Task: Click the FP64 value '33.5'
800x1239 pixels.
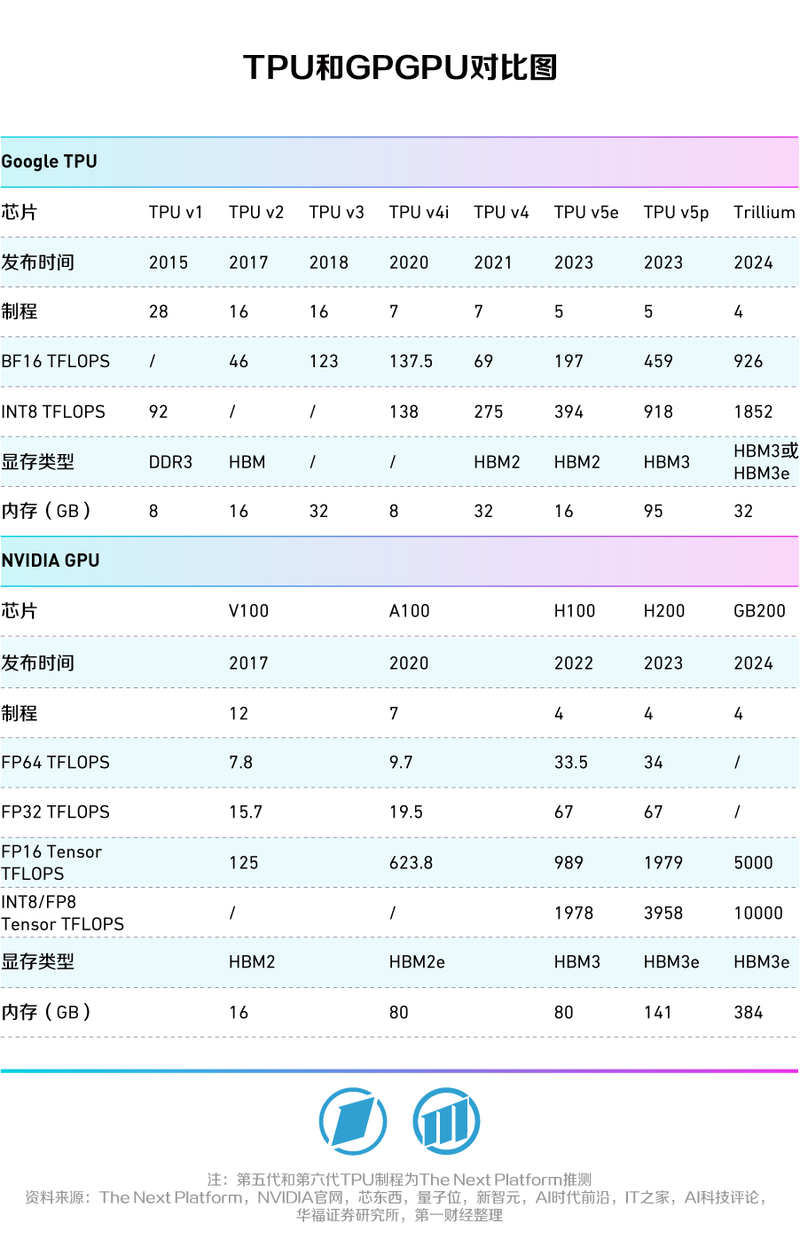Action: (571, 762)
